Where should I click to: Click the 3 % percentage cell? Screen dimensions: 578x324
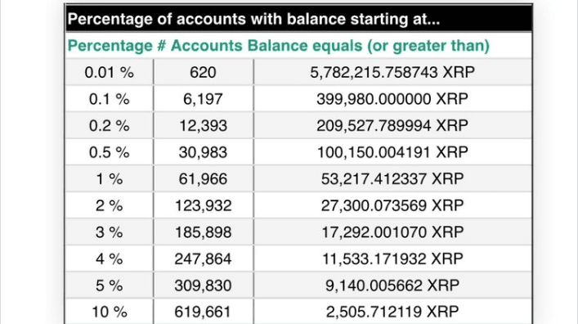coord(109,232)
